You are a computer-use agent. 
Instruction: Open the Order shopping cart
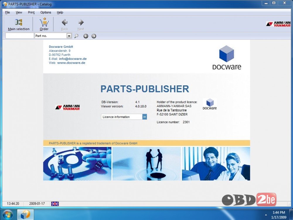tap(44, 24)
